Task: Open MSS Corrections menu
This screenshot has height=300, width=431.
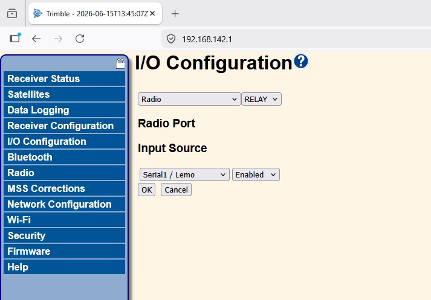Action: click(64, 188)
